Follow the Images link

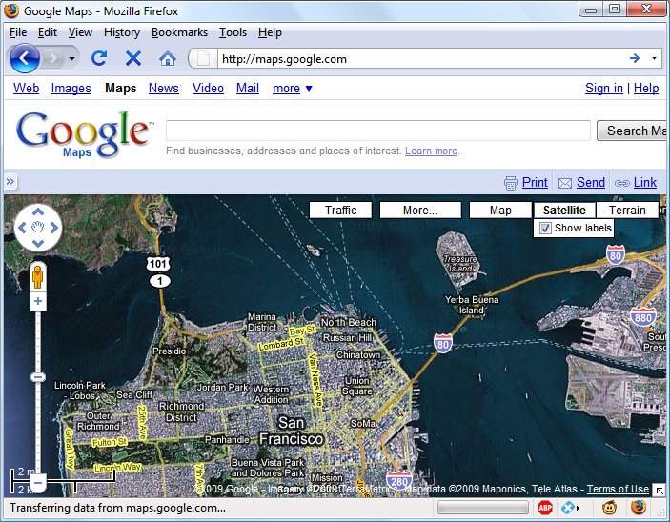[71, 88]
